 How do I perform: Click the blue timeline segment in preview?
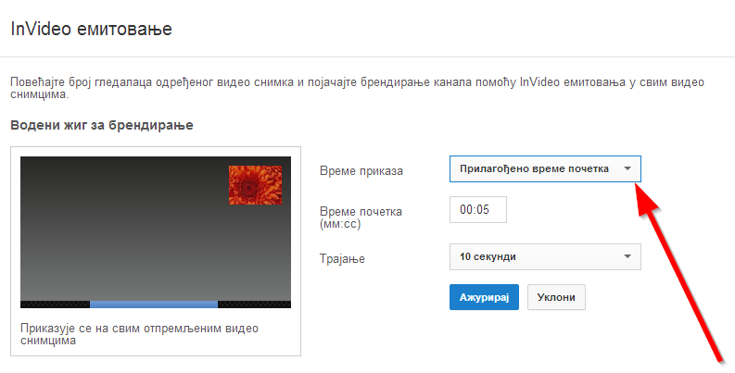click(x=154, y=305)
